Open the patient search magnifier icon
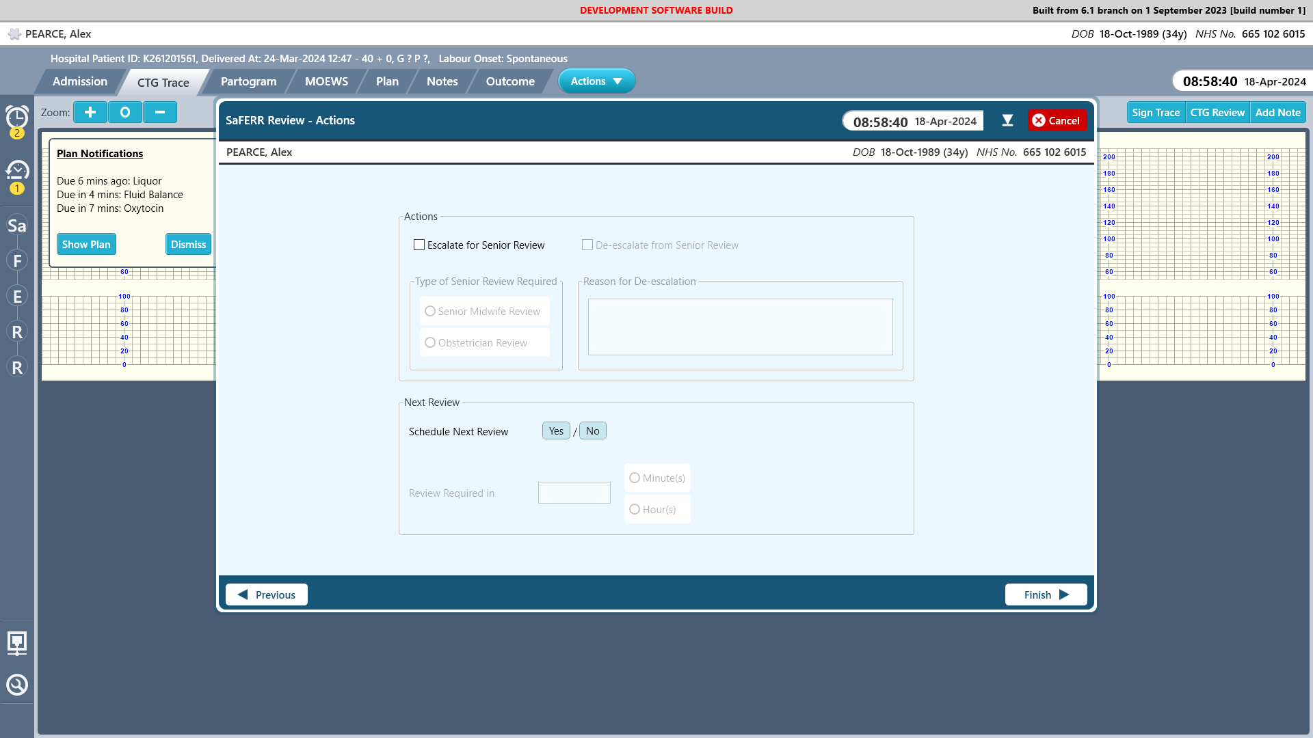 17,685
